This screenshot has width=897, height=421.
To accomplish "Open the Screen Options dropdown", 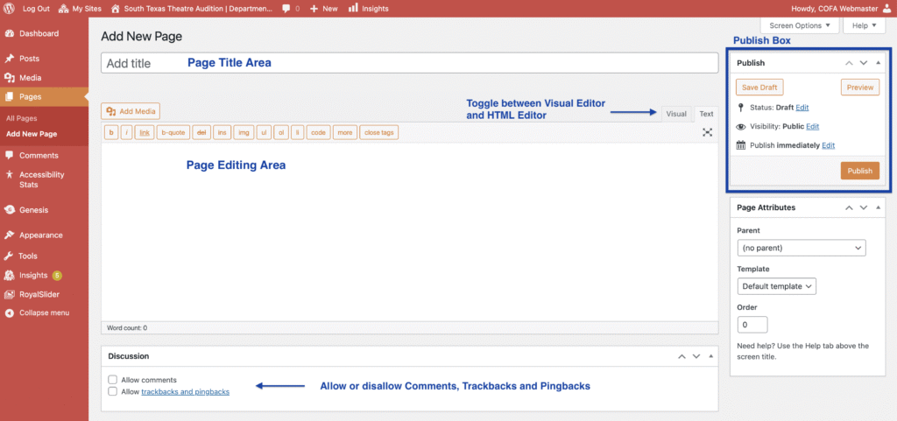I will point(799,26).
